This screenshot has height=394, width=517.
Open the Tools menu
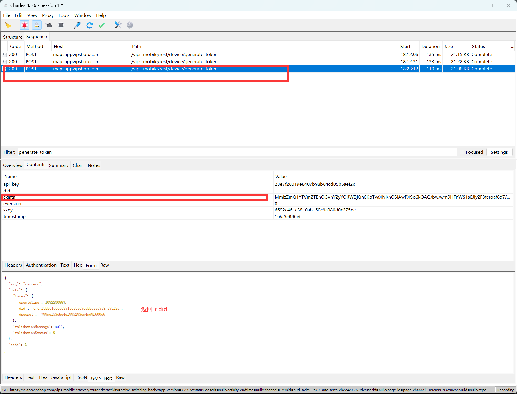(x=64, y=15)
